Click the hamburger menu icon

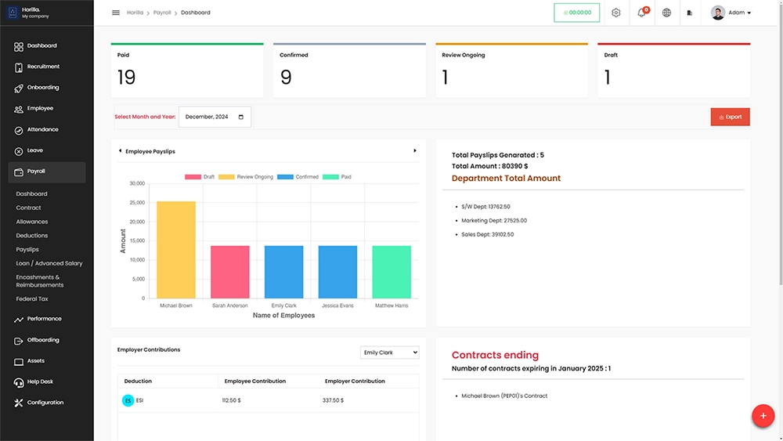coord(116,13)
